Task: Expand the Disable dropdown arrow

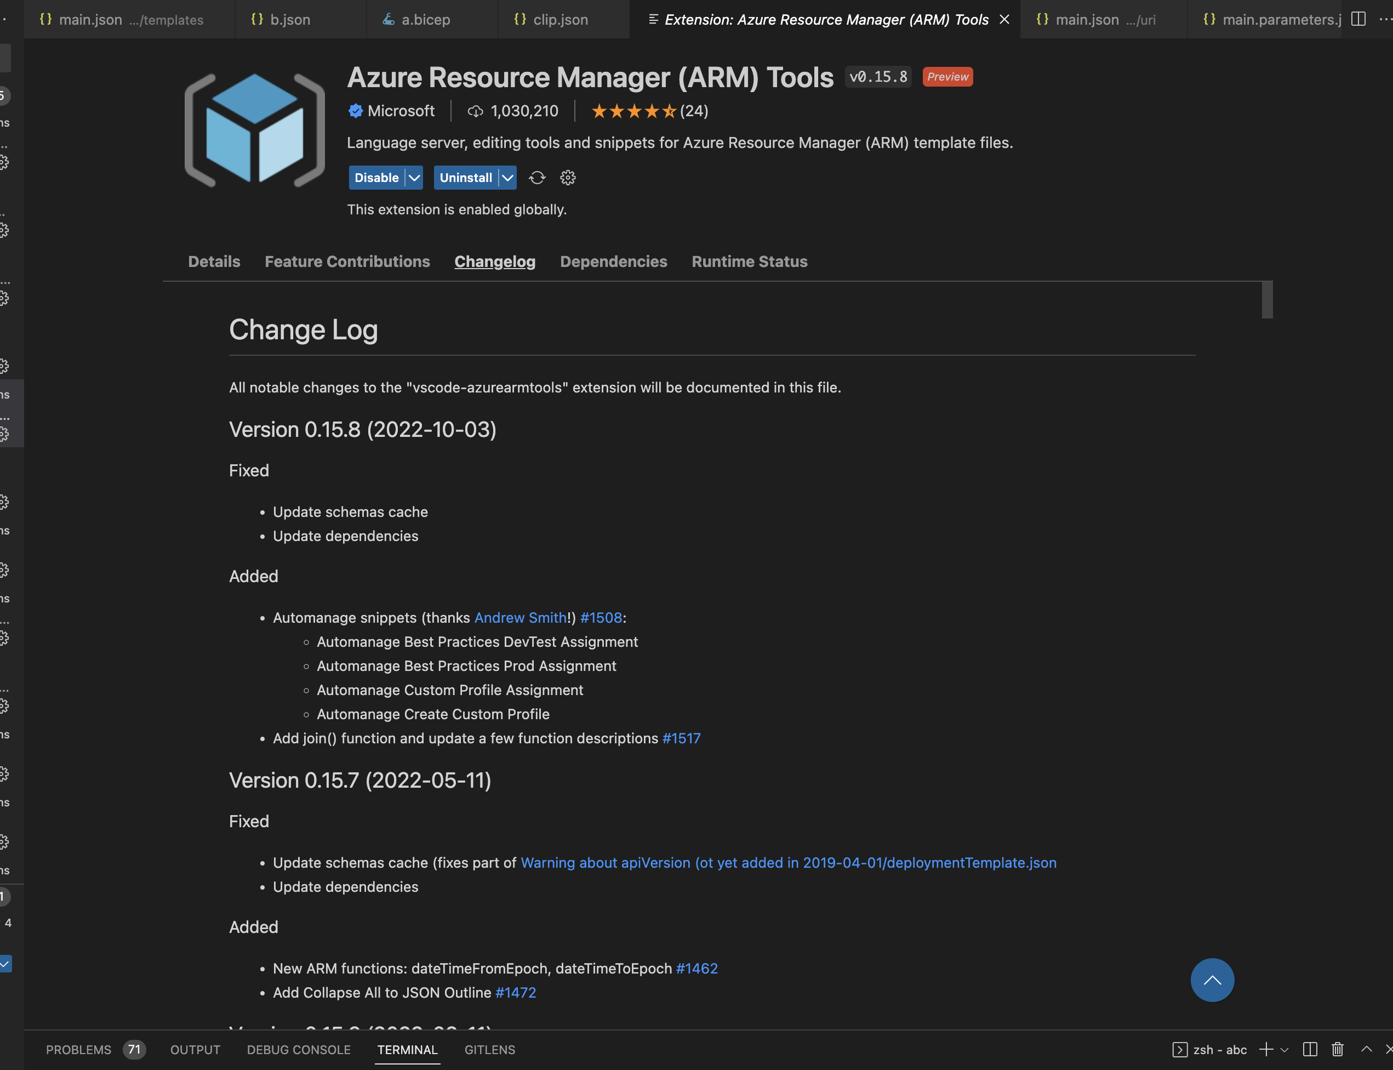Action: [413, 178]
